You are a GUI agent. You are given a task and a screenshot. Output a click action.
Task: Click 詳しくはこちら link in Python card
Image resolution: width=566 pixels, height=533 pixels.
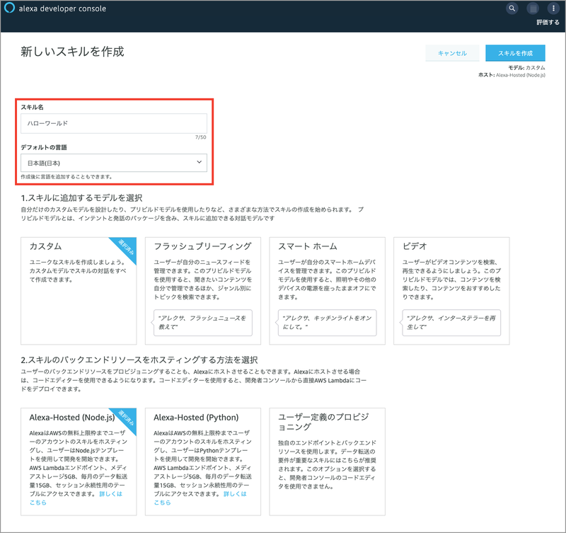(235, 493)
